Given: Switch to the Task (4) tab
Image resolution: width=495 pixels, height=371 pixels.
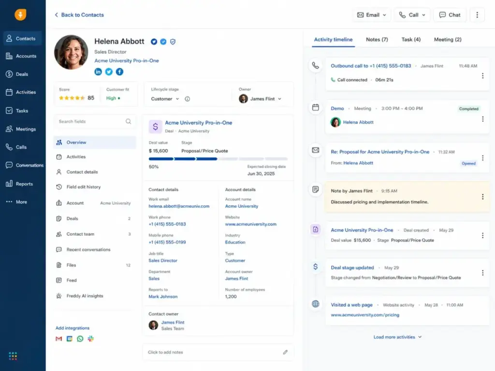Looking at the screenshot, I should (x=411, y=40).
